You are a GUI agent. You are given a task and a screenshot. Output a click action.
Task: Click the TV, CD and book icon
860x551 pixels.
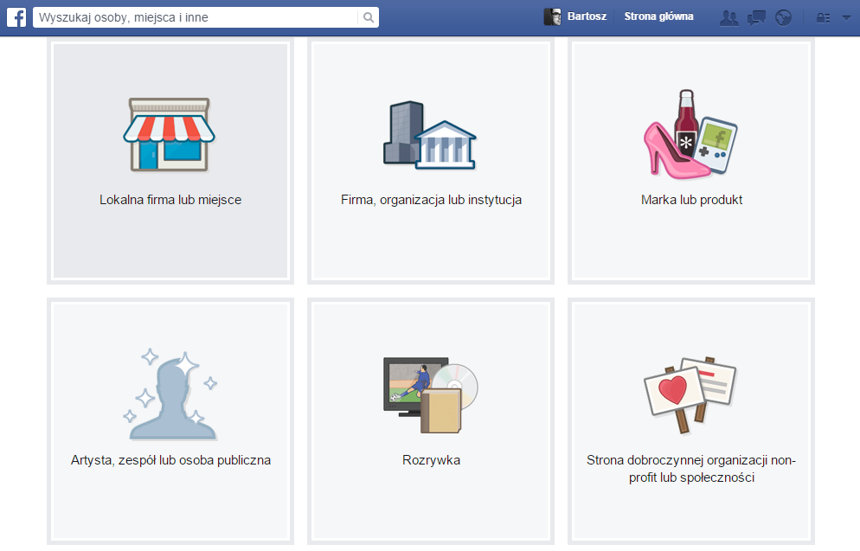(x=431, y=394)
